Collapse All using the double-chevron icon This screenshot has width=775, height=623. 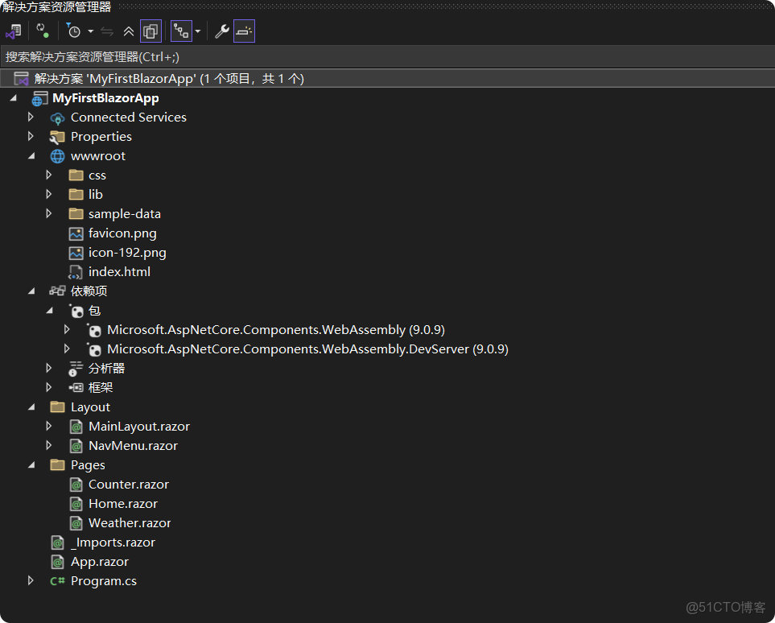(129, 31)
